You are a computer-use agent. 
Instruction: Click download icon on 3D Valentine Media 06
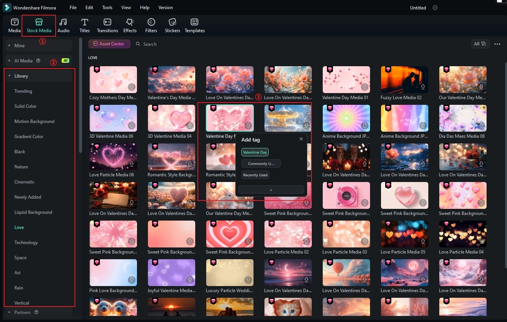click(132, 126)
